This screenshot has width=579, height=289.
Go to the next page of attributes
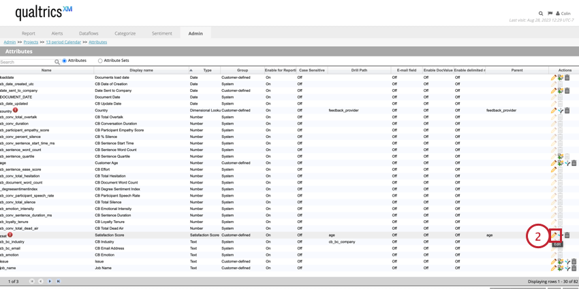[x=50, y=281]
